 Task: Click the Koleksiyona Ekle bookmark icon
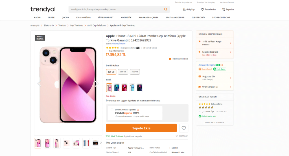[170, 59]
